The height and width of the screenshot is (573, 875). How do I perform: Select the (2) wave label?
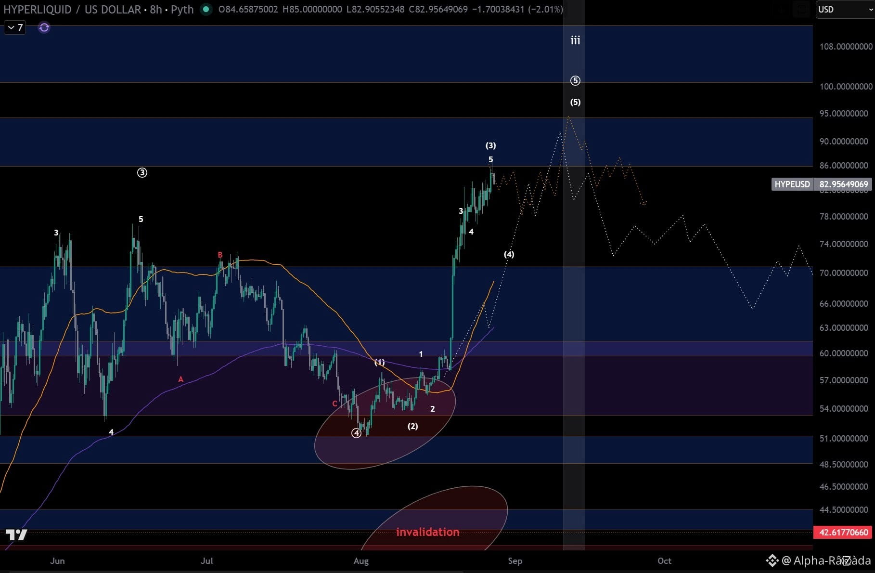[412, 426]
